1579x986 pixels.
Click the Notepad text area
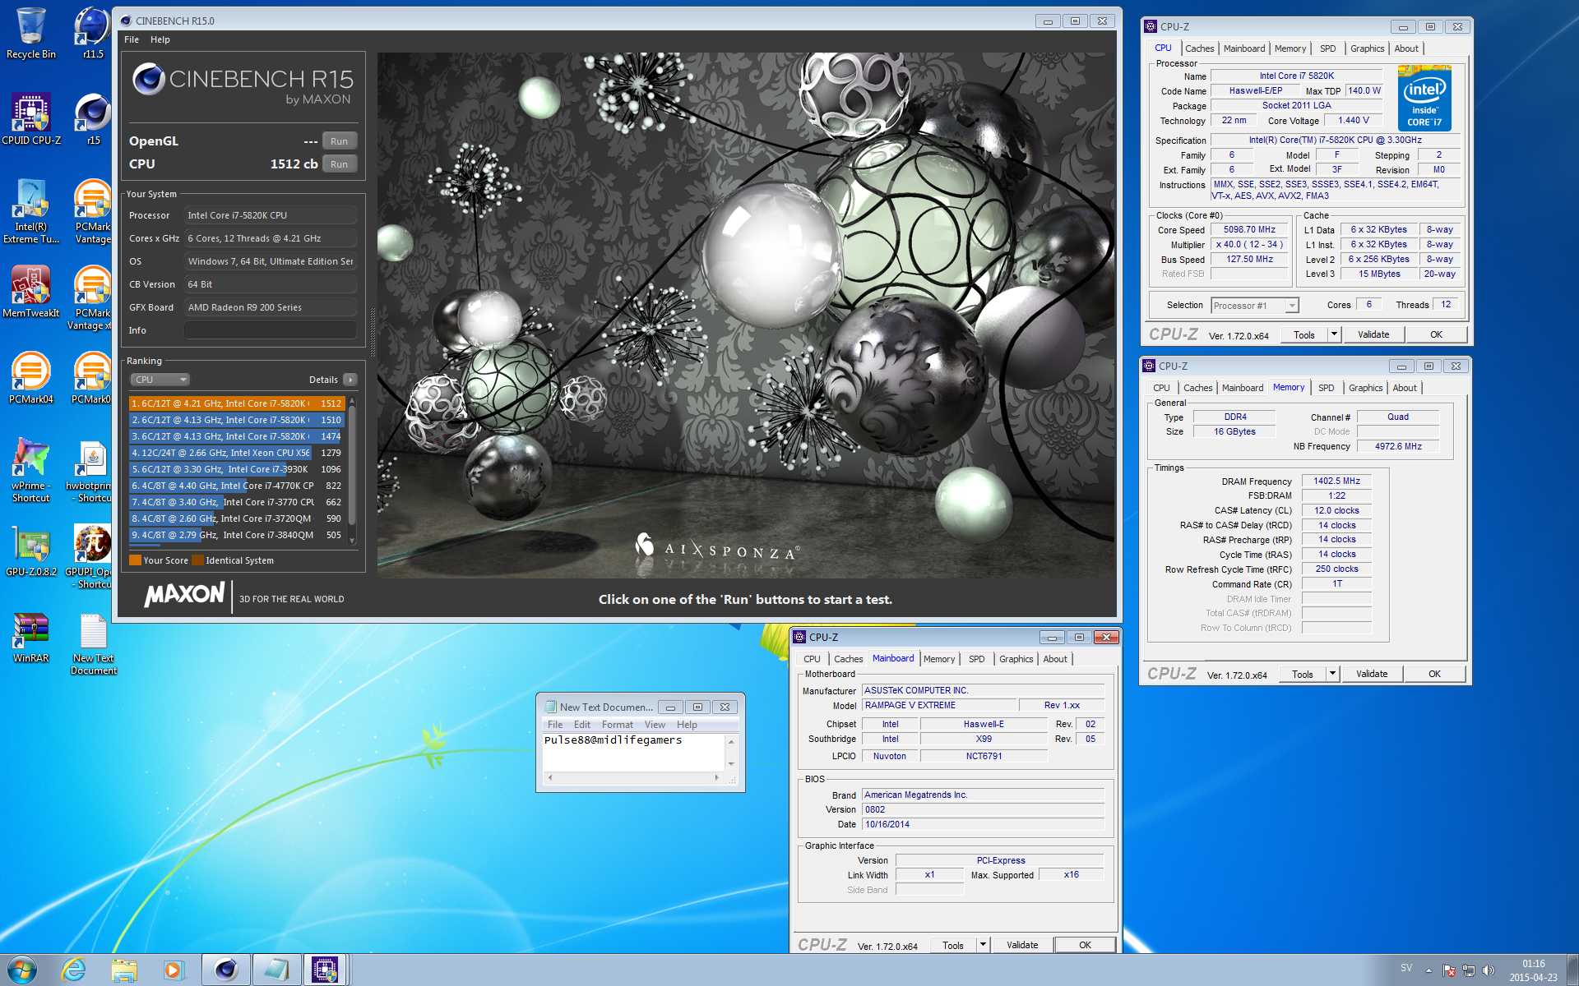tap(633, 752)
